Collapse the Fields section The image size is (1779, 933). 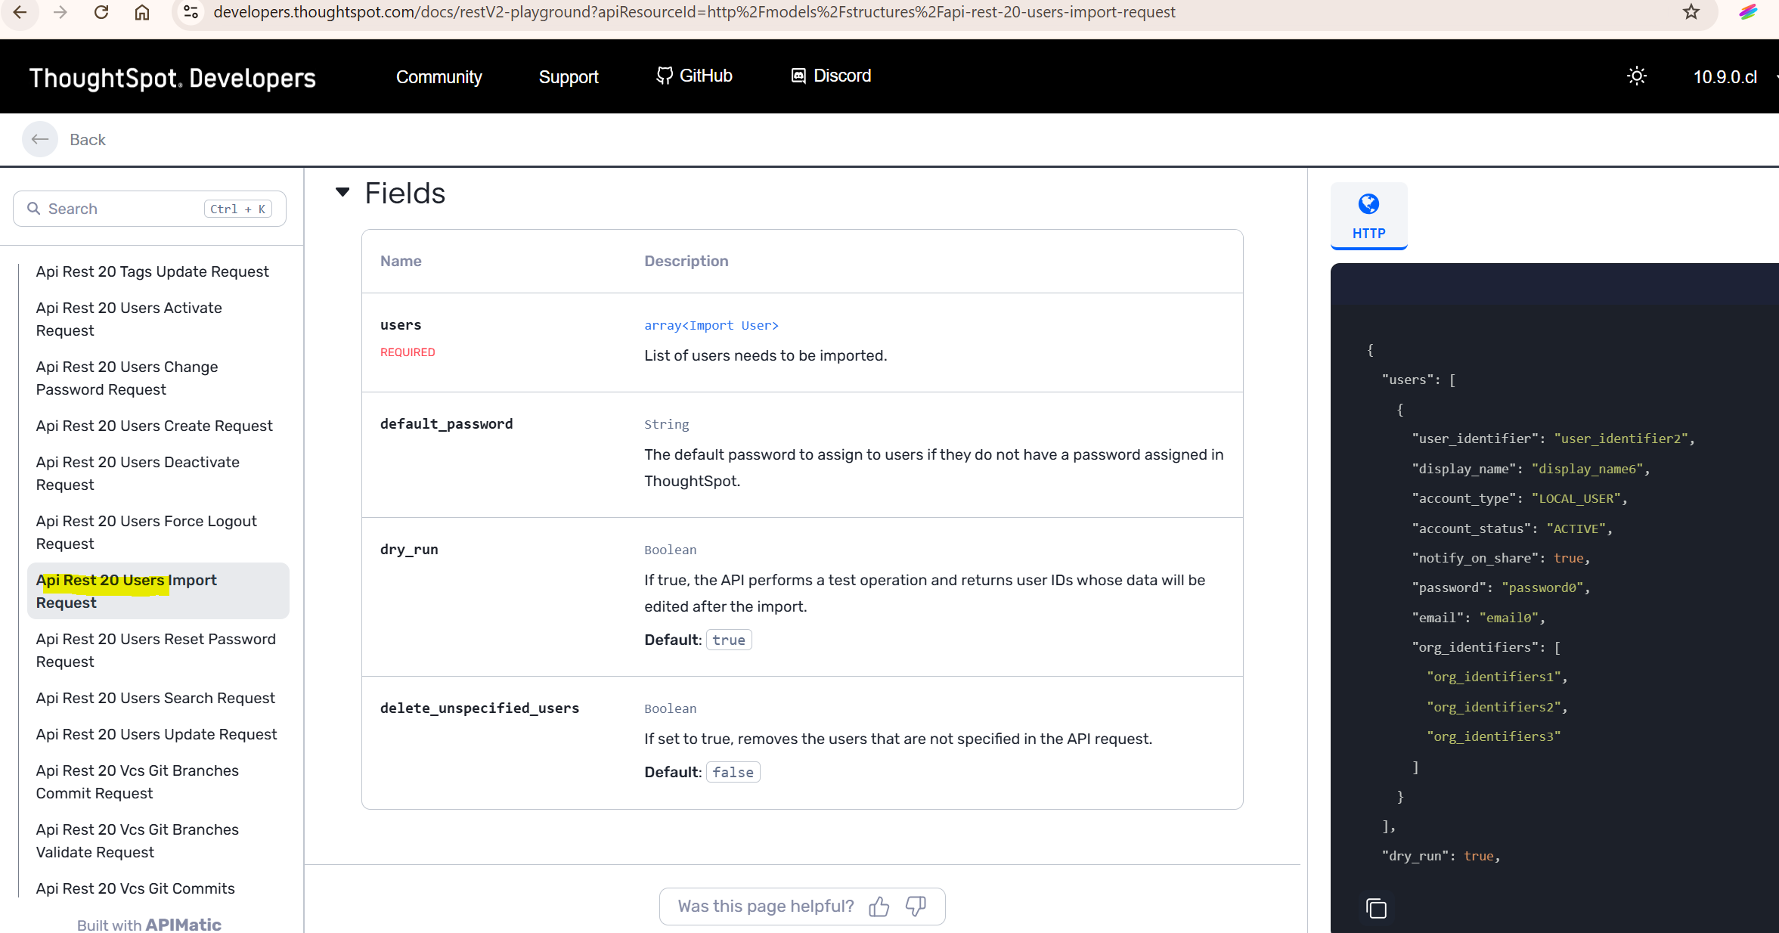[342, 192]
